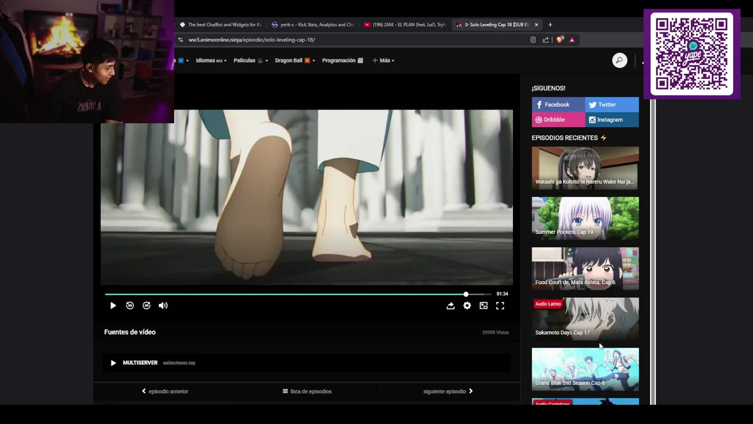Click the video progress bar

tap(298, 294)
